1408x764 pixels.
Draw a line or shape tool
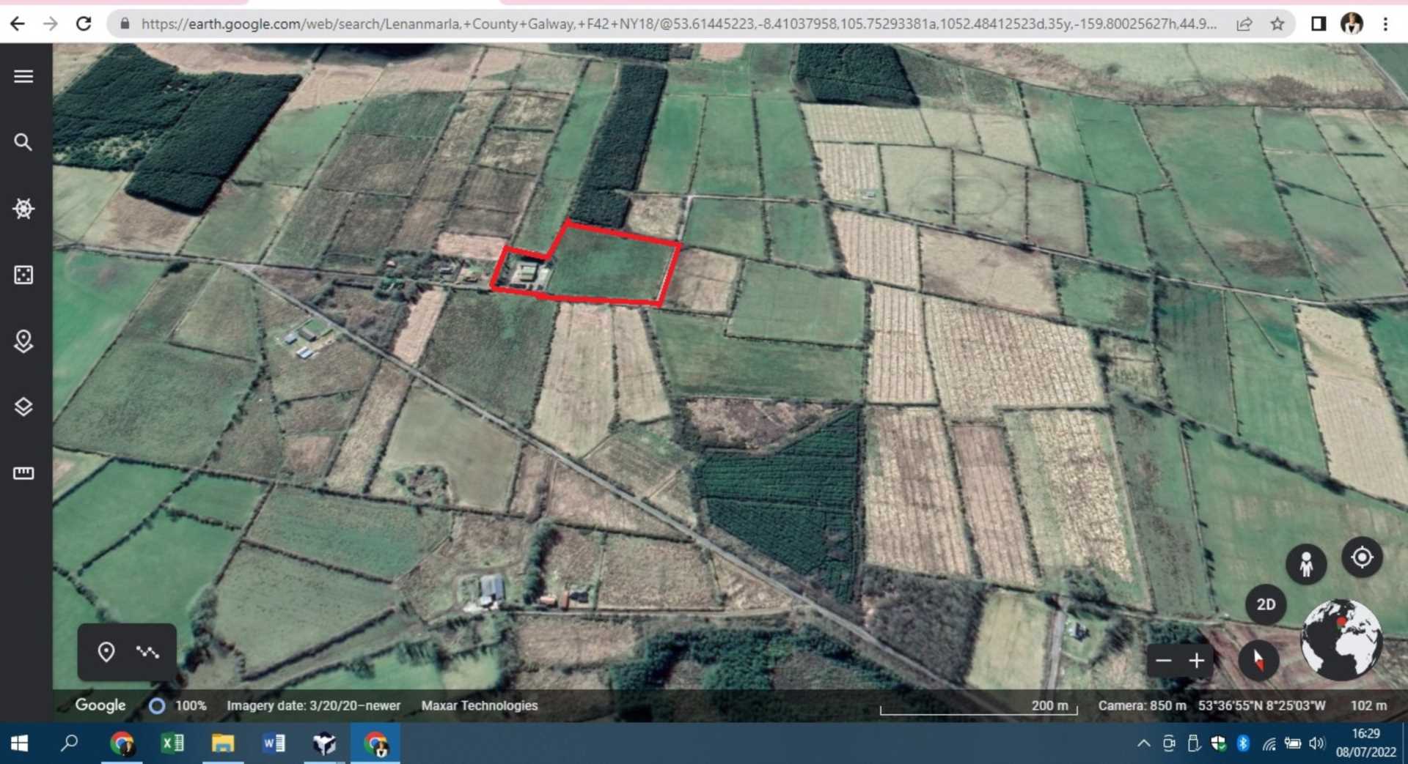(147, 652)
